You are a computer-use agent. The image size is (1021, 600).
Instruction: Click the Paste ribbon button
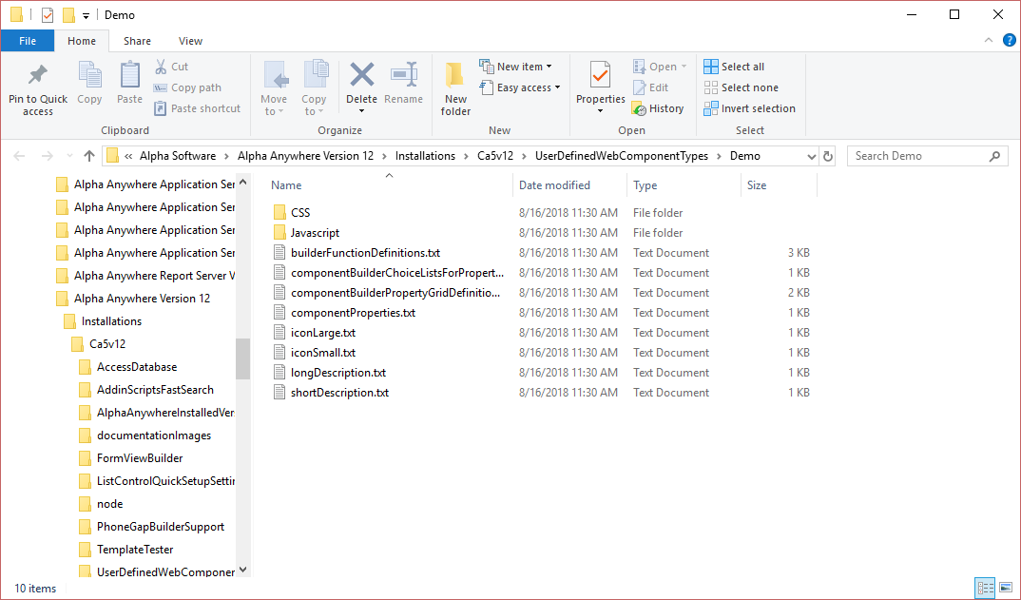129,83
